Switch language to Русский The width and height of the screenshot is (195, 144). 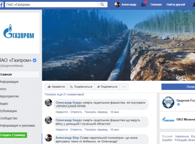(167, 136)
